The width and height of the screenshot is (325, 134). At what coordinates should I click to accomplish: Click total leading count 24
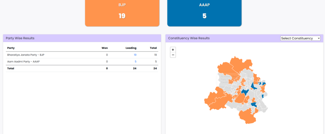click(x=135, y=68)
